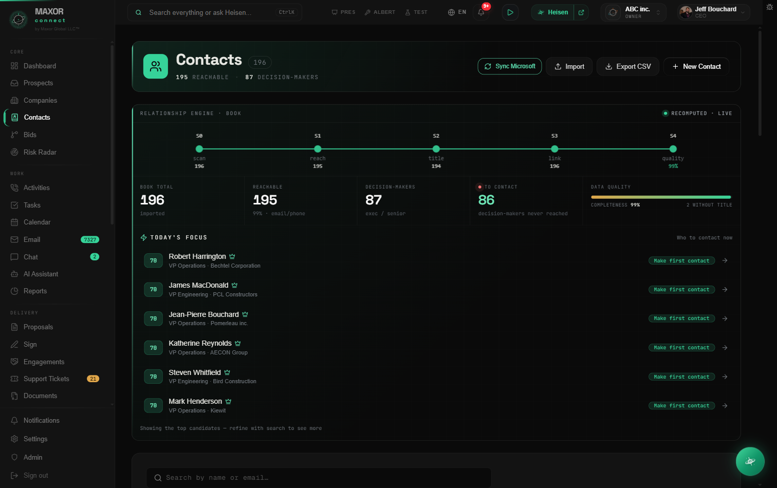Make first contact with James MacDonald

681,290
